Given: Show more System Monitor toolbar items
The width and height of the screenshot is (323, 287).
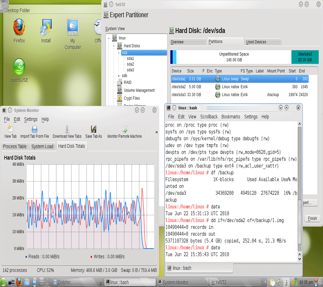Looking at the screenshot, I should [x=156, y=132].
